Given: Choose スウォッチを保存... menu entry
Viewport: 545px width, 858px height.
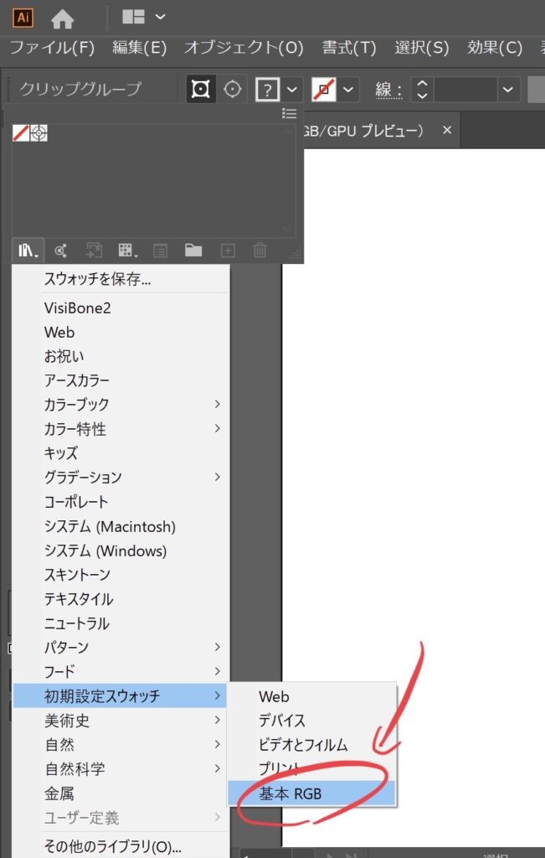Looking at the screenshot, I should tap(121, 280).
